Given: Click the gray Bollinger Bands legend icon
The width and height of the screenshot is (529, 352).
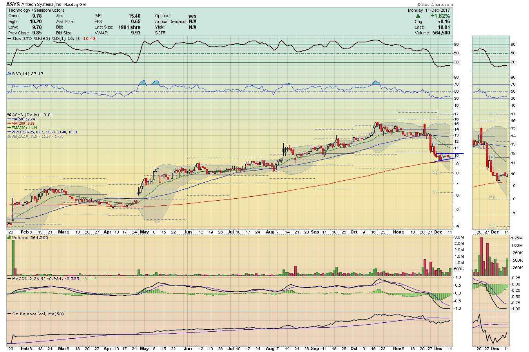Looking at the screenshot, I should point(9,136).
